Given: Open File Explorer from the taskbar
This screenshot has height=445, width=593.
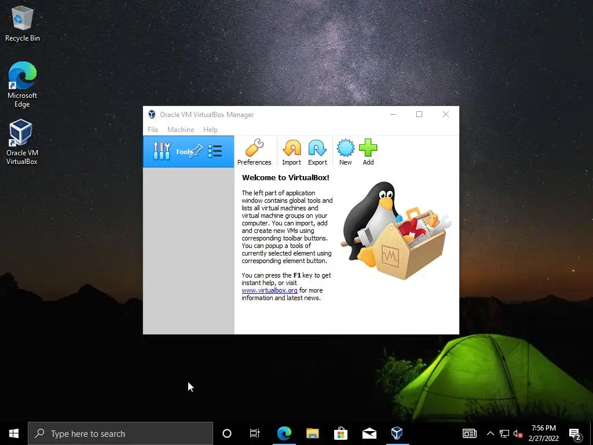Looking at the screenshot, I should 312,433.
